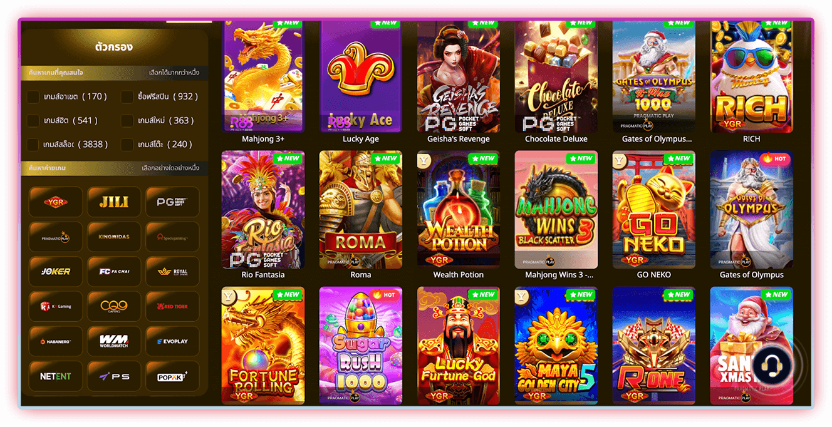832x427 pixels.
Task: Select the YGR provider logo filter
Action: tap(56, 202)
